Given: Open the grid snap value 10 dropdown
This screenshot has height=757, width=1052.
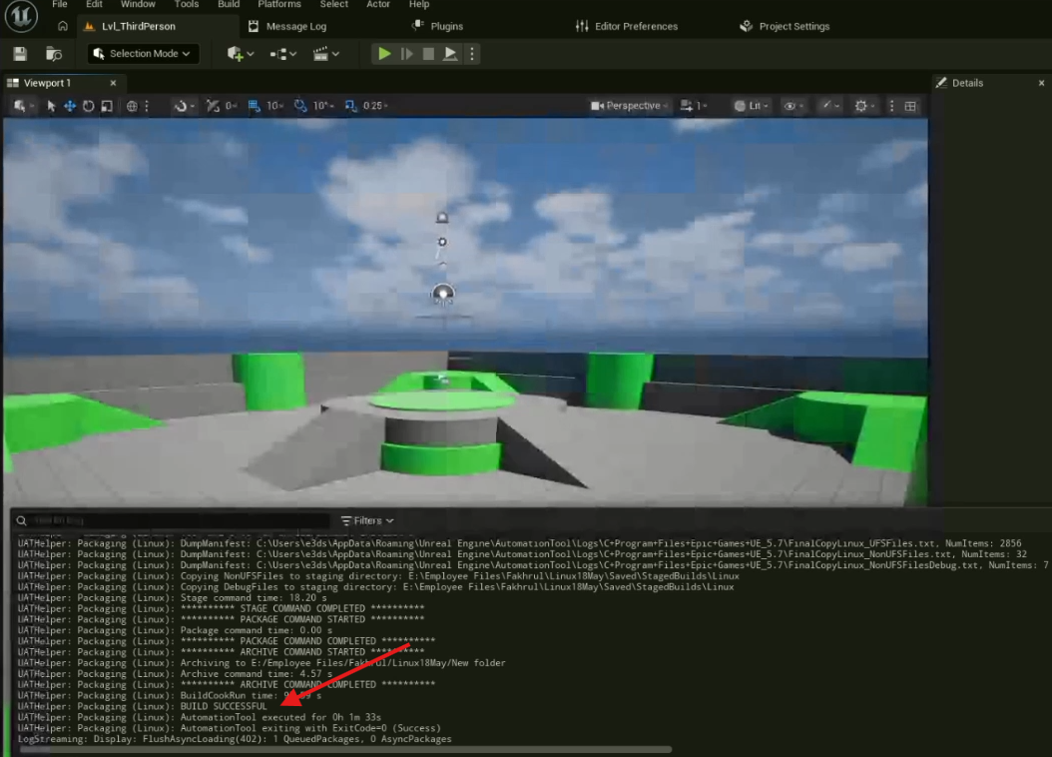Looking at the screenshot, I should coord(275,106).
